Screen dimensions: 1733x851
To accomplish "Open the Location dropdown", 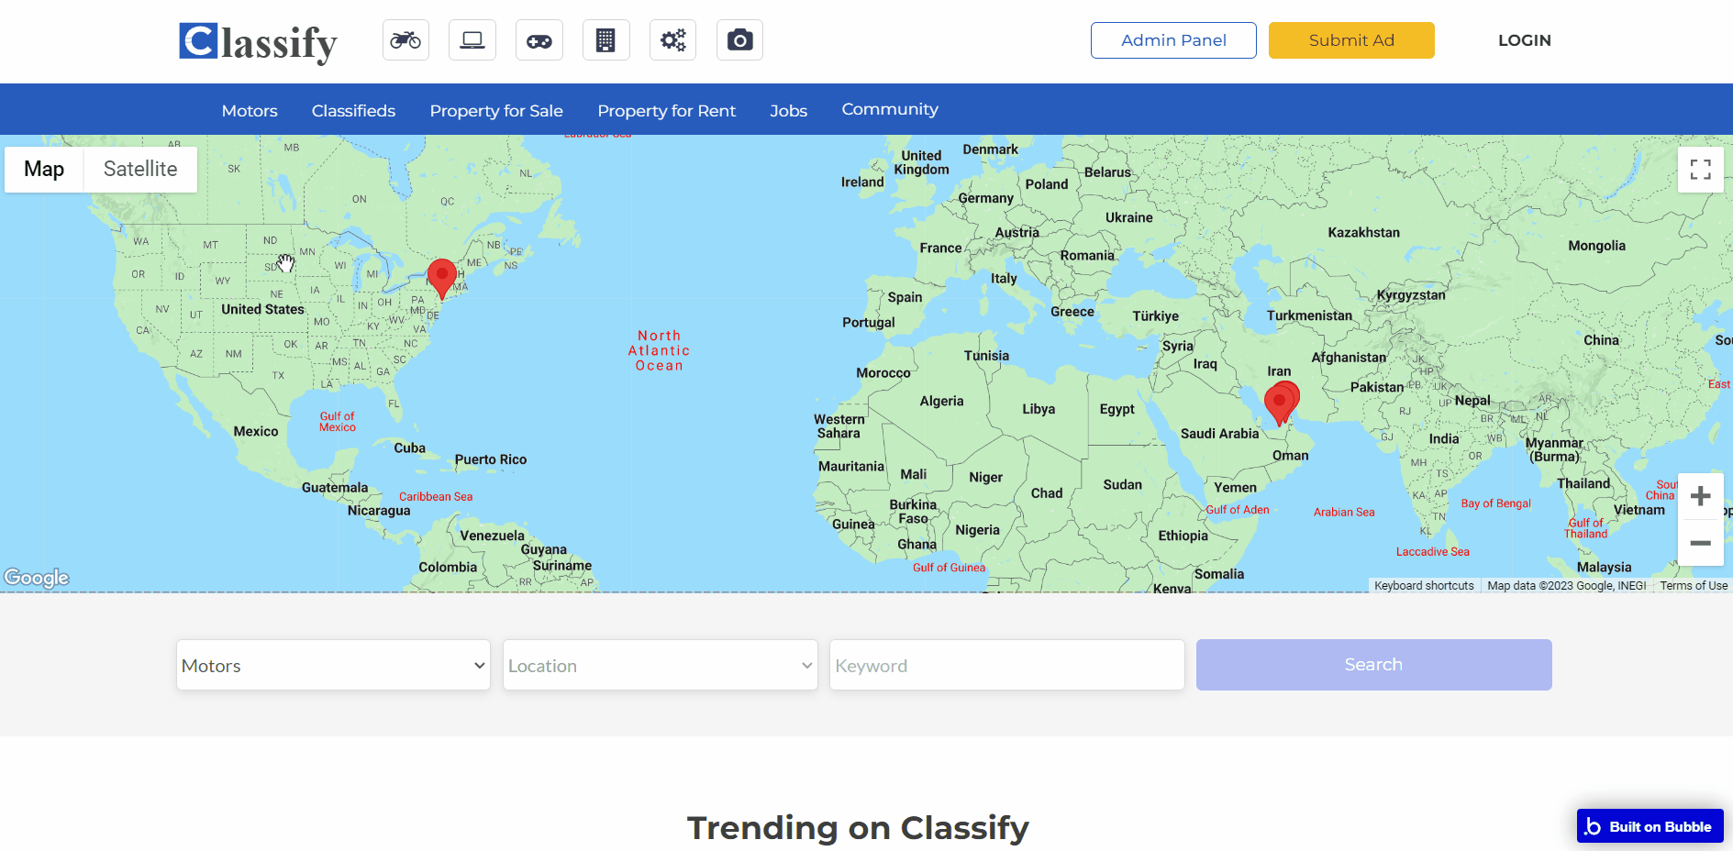I will [660, 665].
